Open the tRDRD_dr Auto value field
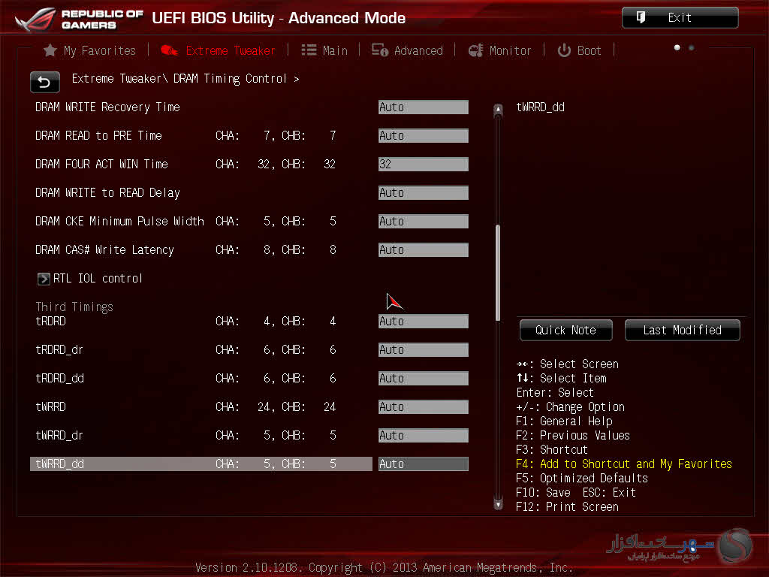The image size is (769, 577). coord(423,350)
